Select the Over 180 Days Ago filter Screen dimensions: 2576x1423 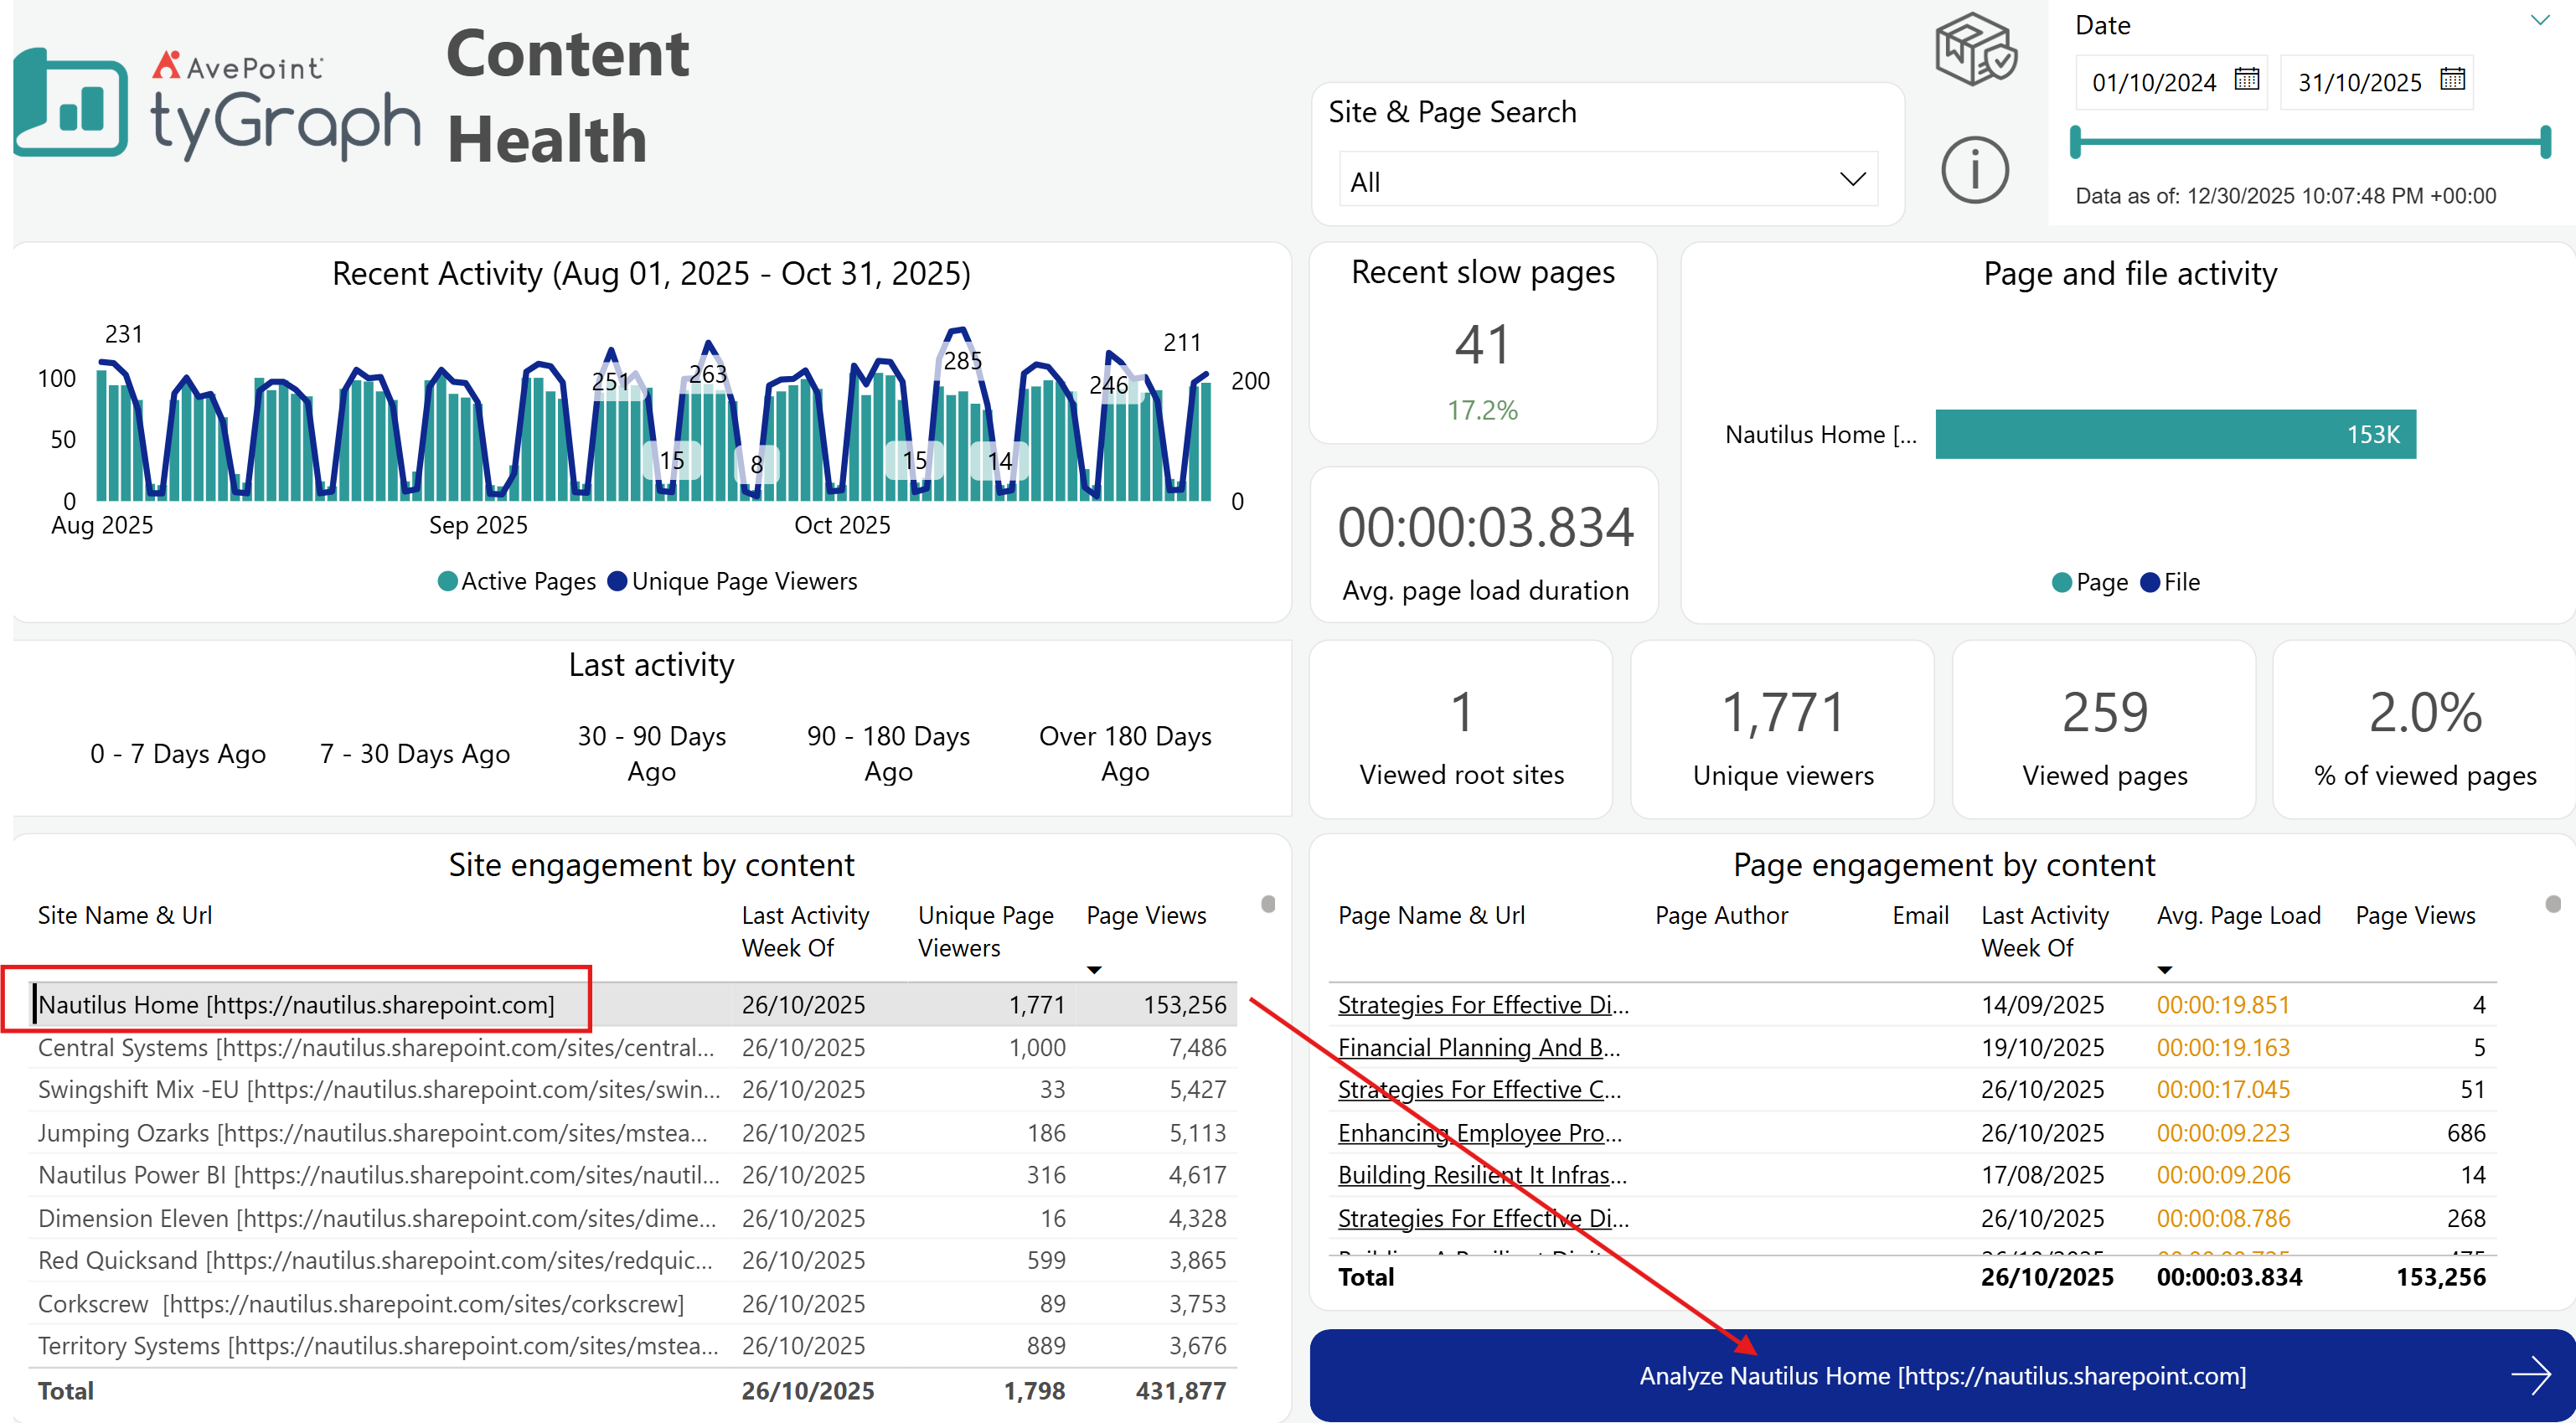pyautogui.click(x=1125, y=753)
